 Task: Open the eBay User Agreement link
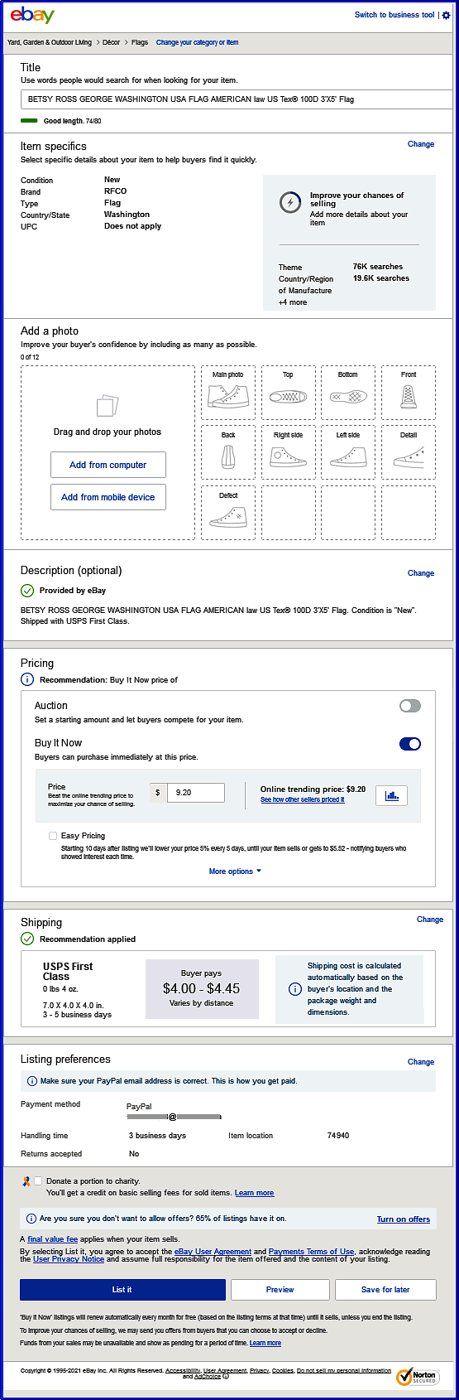tap(213, 1252)
